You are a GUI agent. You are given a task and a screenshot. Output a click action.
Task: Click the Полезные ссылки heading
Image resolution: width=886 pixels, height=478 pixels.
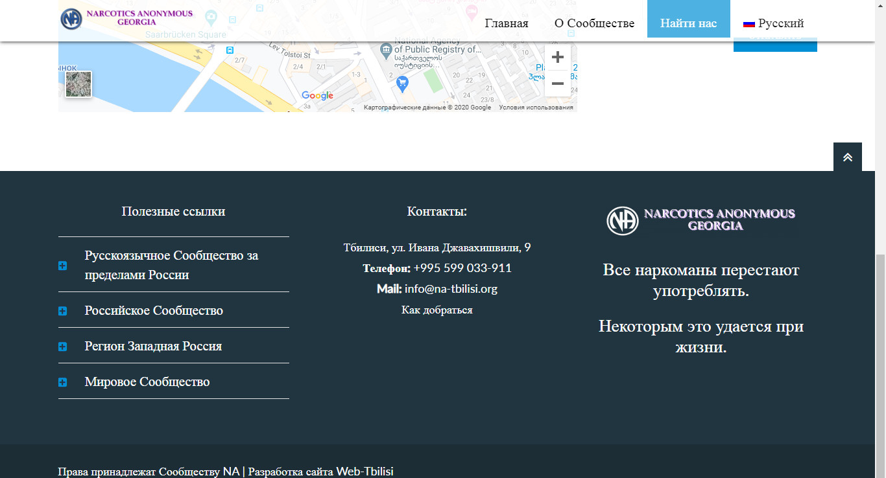pyautogui.click(x=173, y=211)
